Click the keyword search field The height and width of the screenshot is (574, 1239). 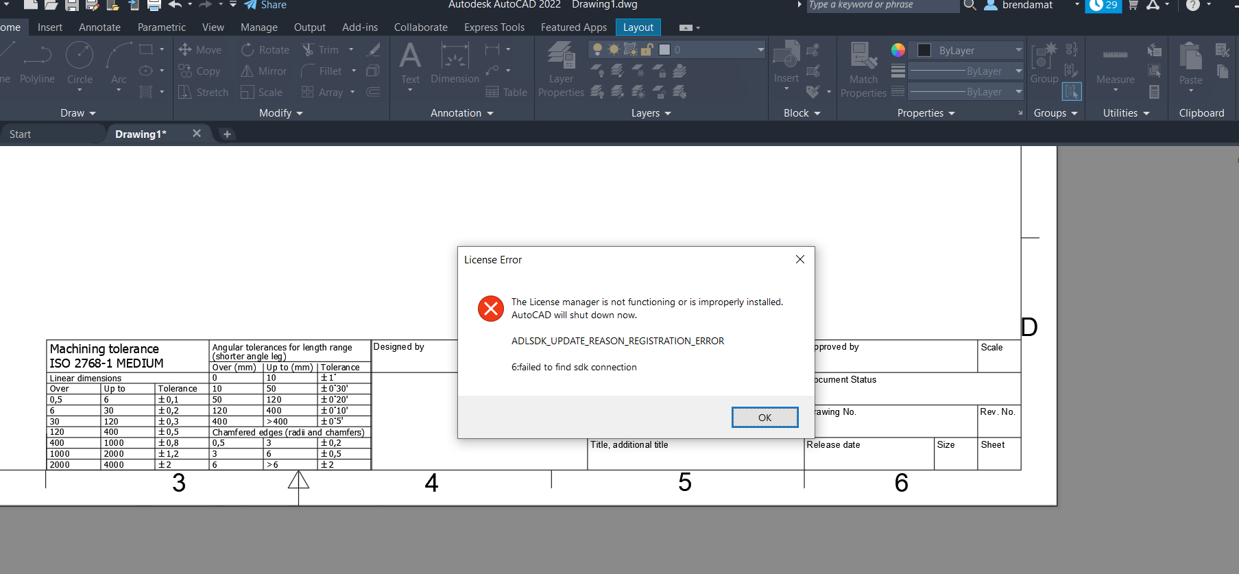(x=882, y=5)
